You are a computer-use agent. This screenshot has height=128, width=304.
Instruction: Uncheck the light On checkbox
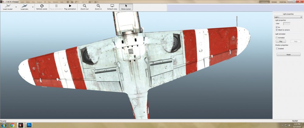tap(277, 27)
